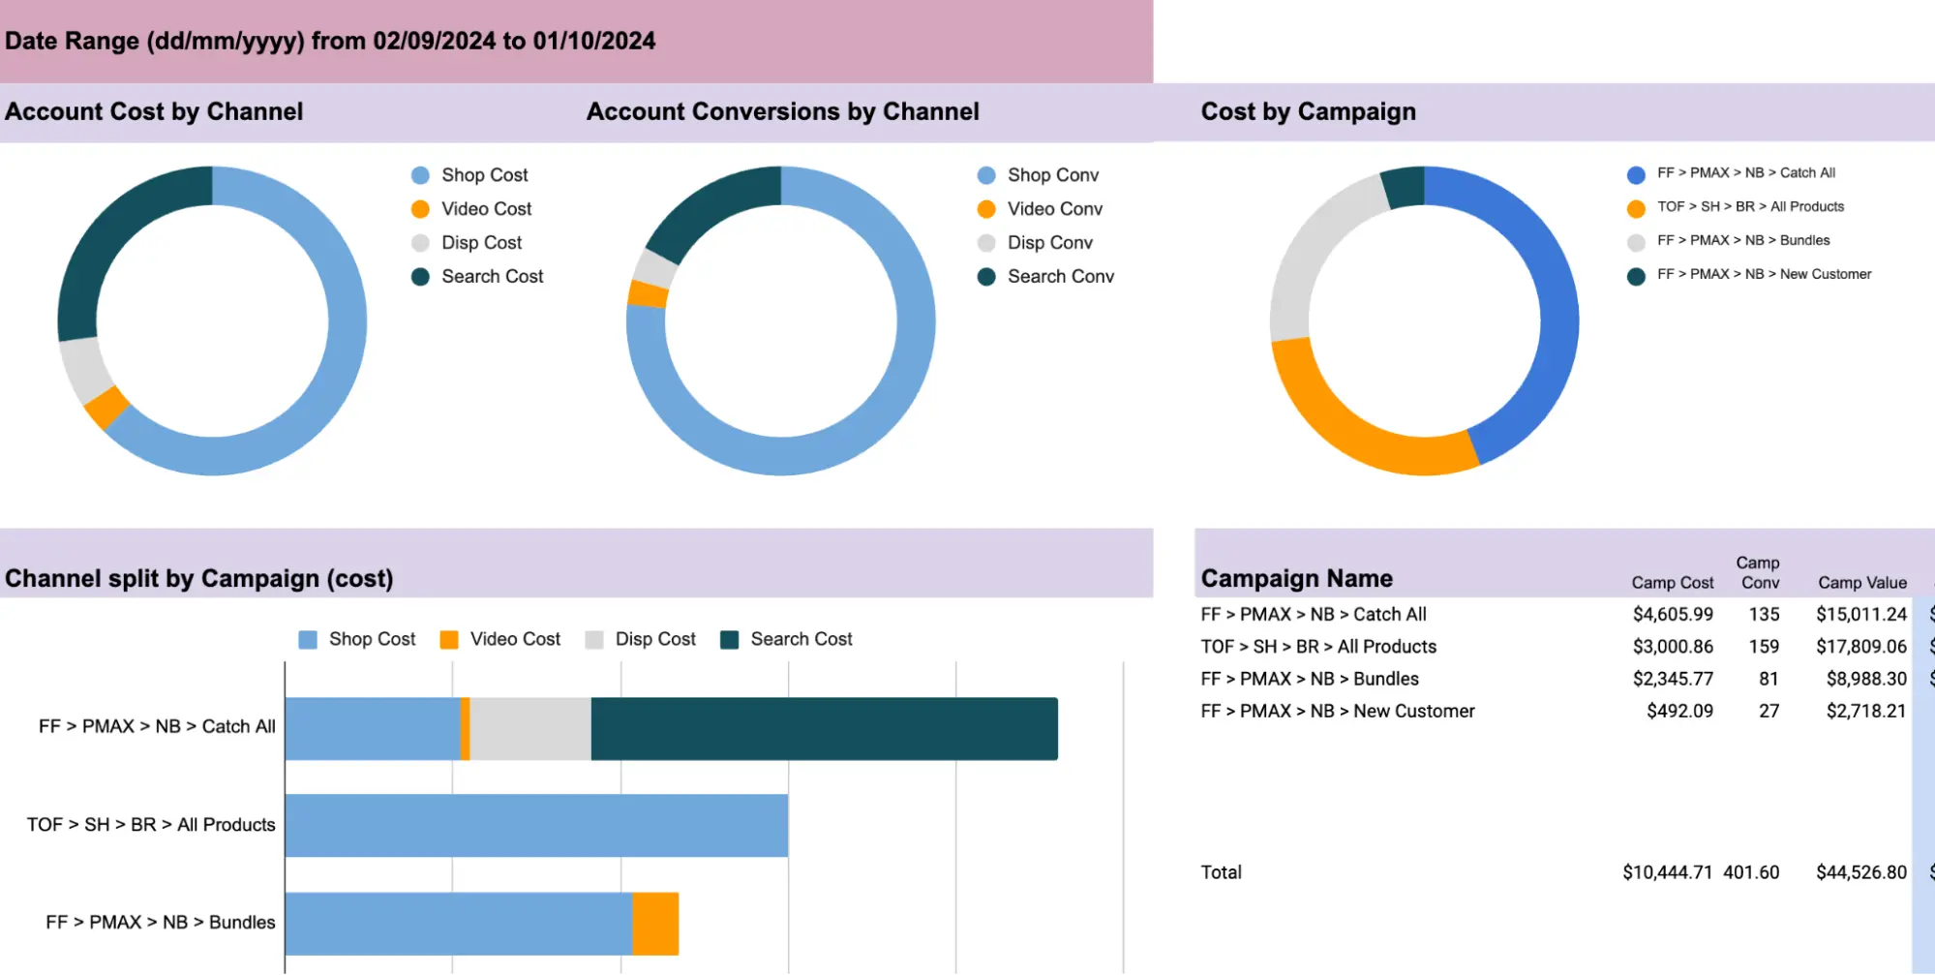Click the $44,526.80 total value cell
Image resolution: width=1935 pixels, height=975 pixels.
tap(1861, 873)
